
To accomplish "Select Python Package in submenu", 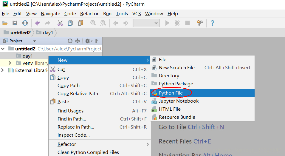I will click(202, 84).
